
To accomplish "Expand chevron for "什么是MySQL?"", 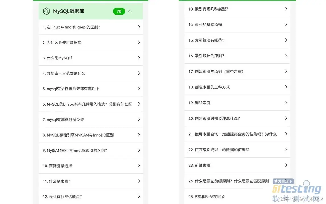I will 139,58.
